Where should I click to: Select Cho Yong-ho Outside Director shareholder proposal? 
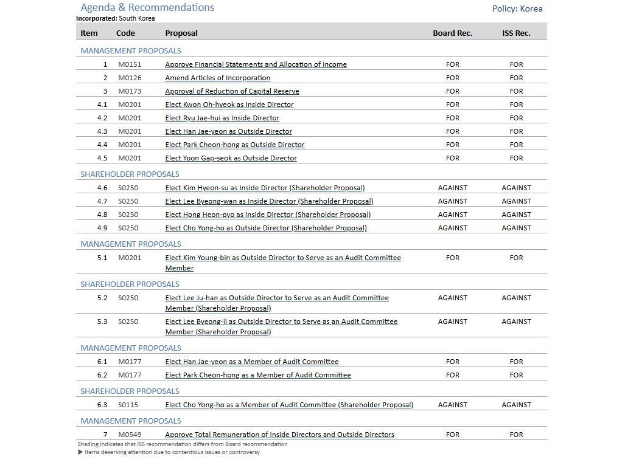266,228
